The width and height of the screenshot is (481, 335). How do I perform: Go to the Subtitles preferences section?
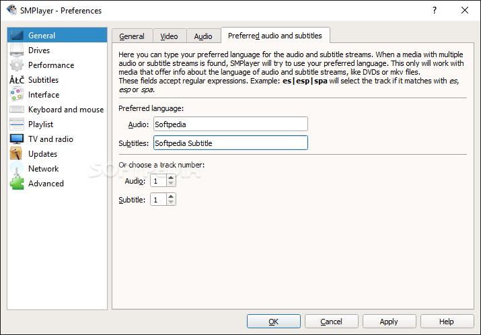click(57, 80)
